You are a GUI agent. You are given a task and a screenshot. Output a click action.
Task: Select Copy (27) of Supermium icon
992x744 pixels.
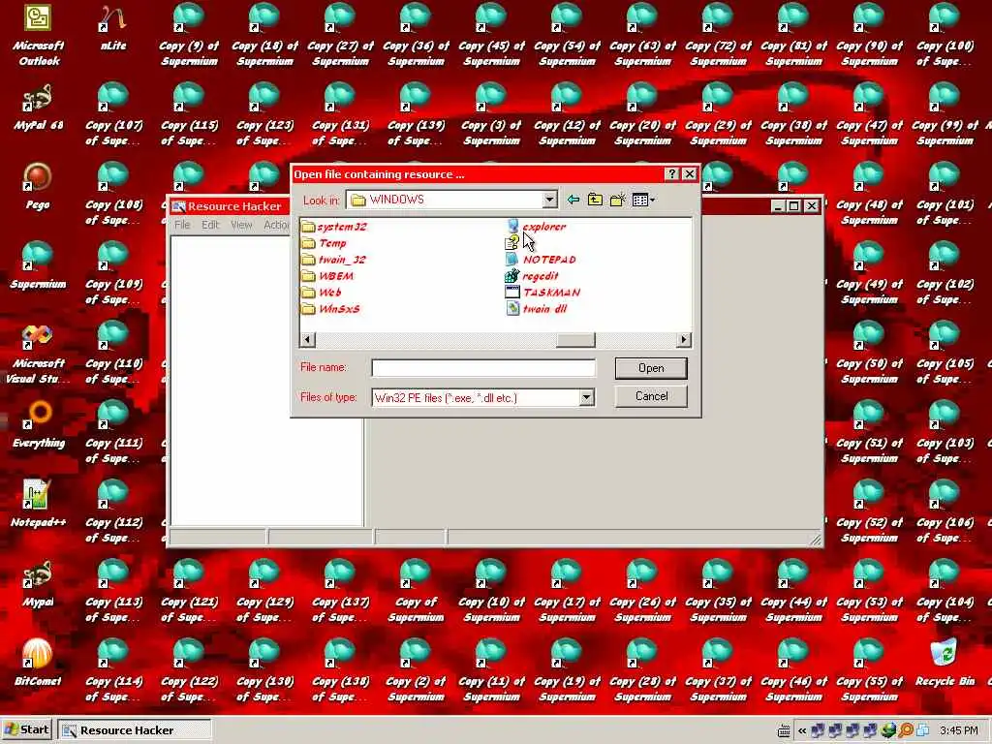(x=340, y=35)
